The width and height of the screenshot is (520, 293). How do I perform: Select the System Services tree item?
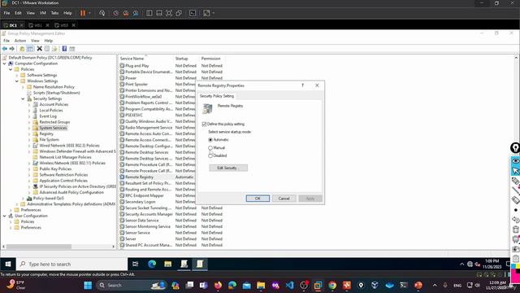point(53,128)
